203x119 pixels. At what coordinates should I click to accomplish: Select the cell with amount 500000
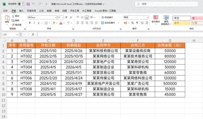coord(170,84)
